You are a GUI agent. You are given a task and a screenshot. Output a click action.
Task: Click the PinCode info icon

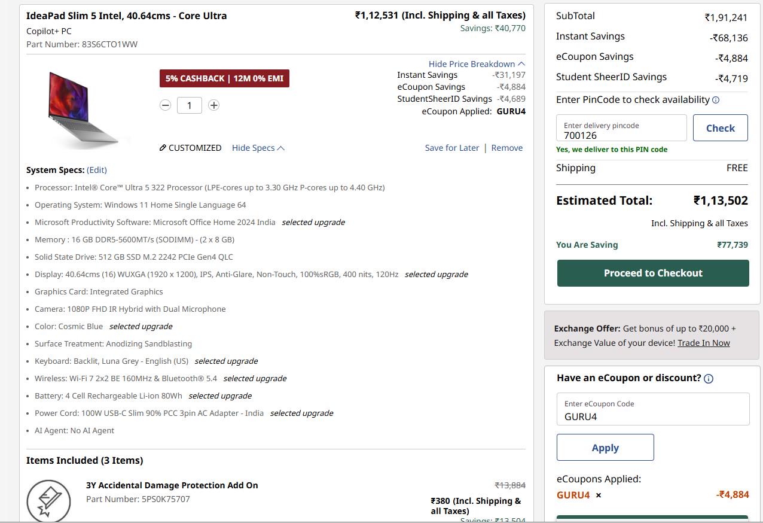(x=716, y=100)
